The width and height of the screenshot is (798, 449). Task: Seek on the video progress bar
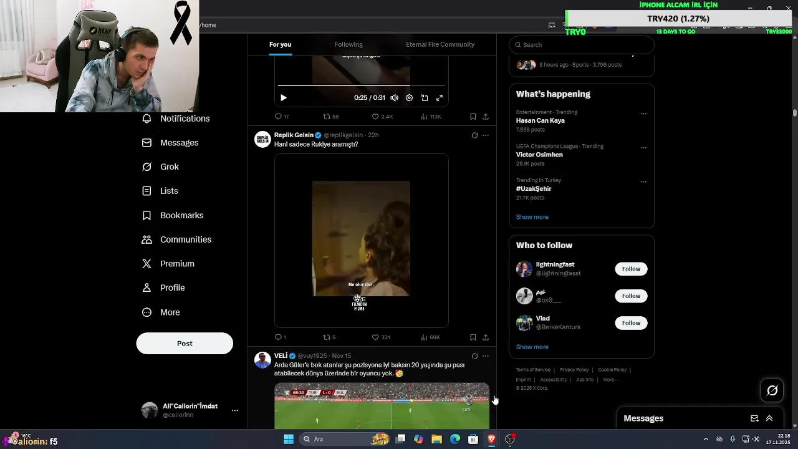coord(362,85)
